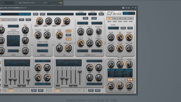Switch to the ENV1 tab
181x102 pixels.
coord(5,91)
